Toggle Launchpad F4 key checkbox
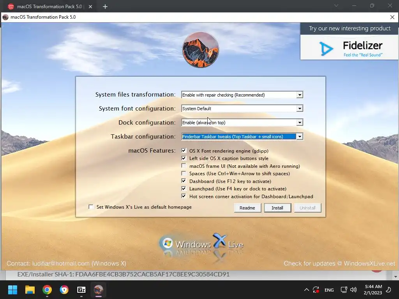399x299 pixels. [184, 188]
